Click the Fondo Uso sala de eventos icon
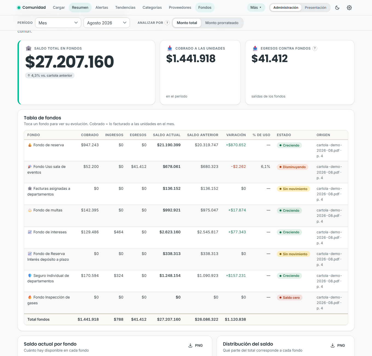Screen dimensions: 372x356 30,167
